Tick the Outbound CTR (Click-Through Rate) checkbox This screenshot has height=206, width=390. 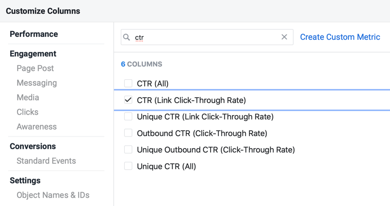[128, 133]
